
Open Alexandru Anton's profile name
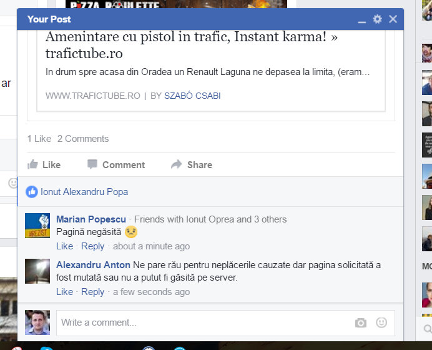[93, 265]
